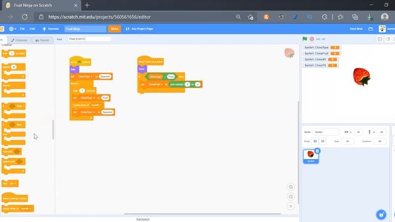
Task: Click the wait seconds value in script
Action: 82,91
